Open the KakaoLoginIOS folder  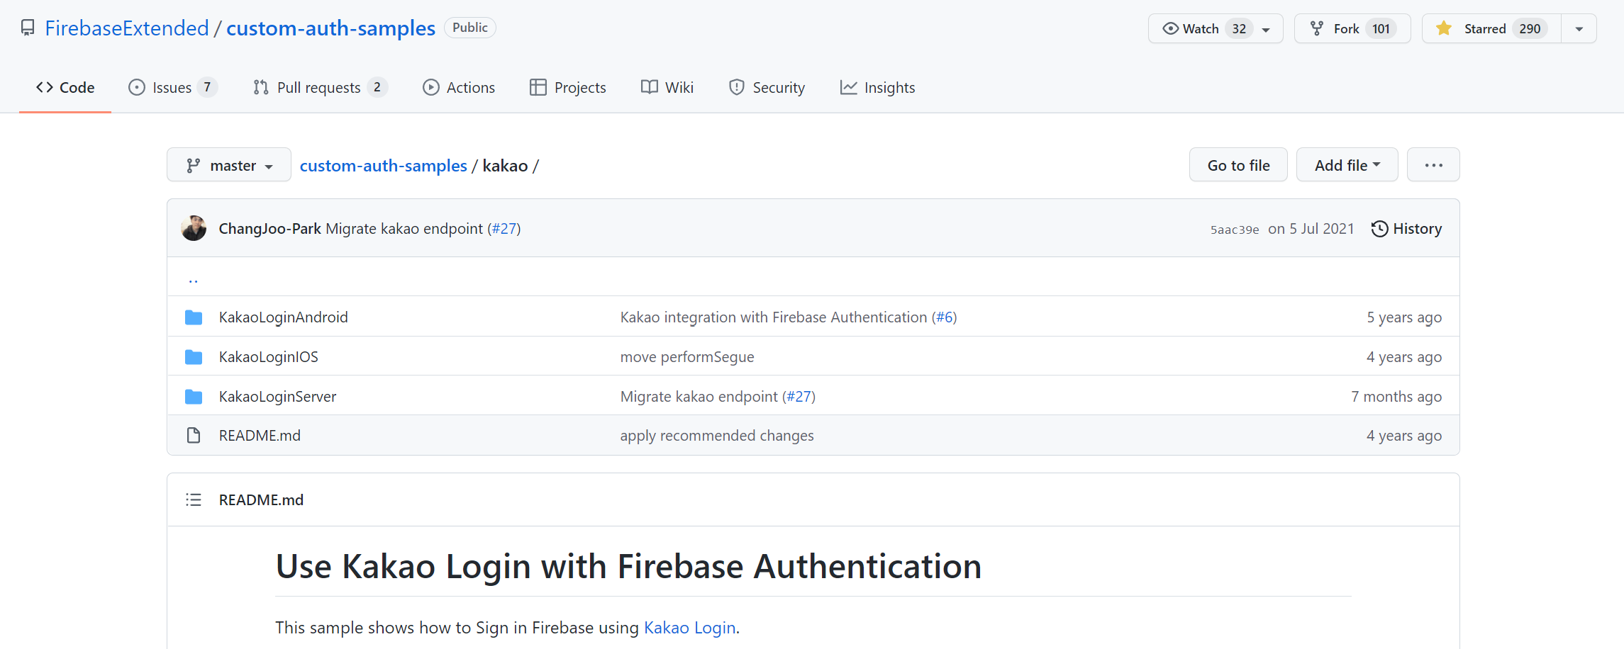pos(268,357)
